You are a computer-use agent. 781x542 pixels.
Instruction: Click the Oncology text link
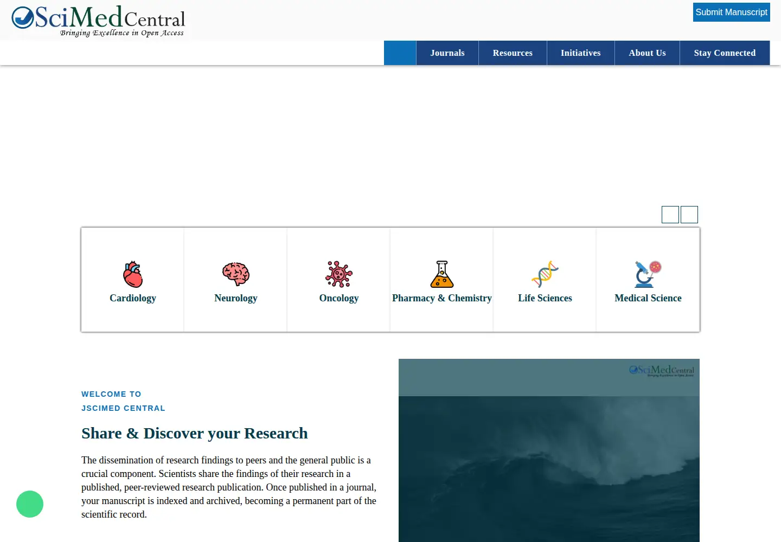click(339, 298)
